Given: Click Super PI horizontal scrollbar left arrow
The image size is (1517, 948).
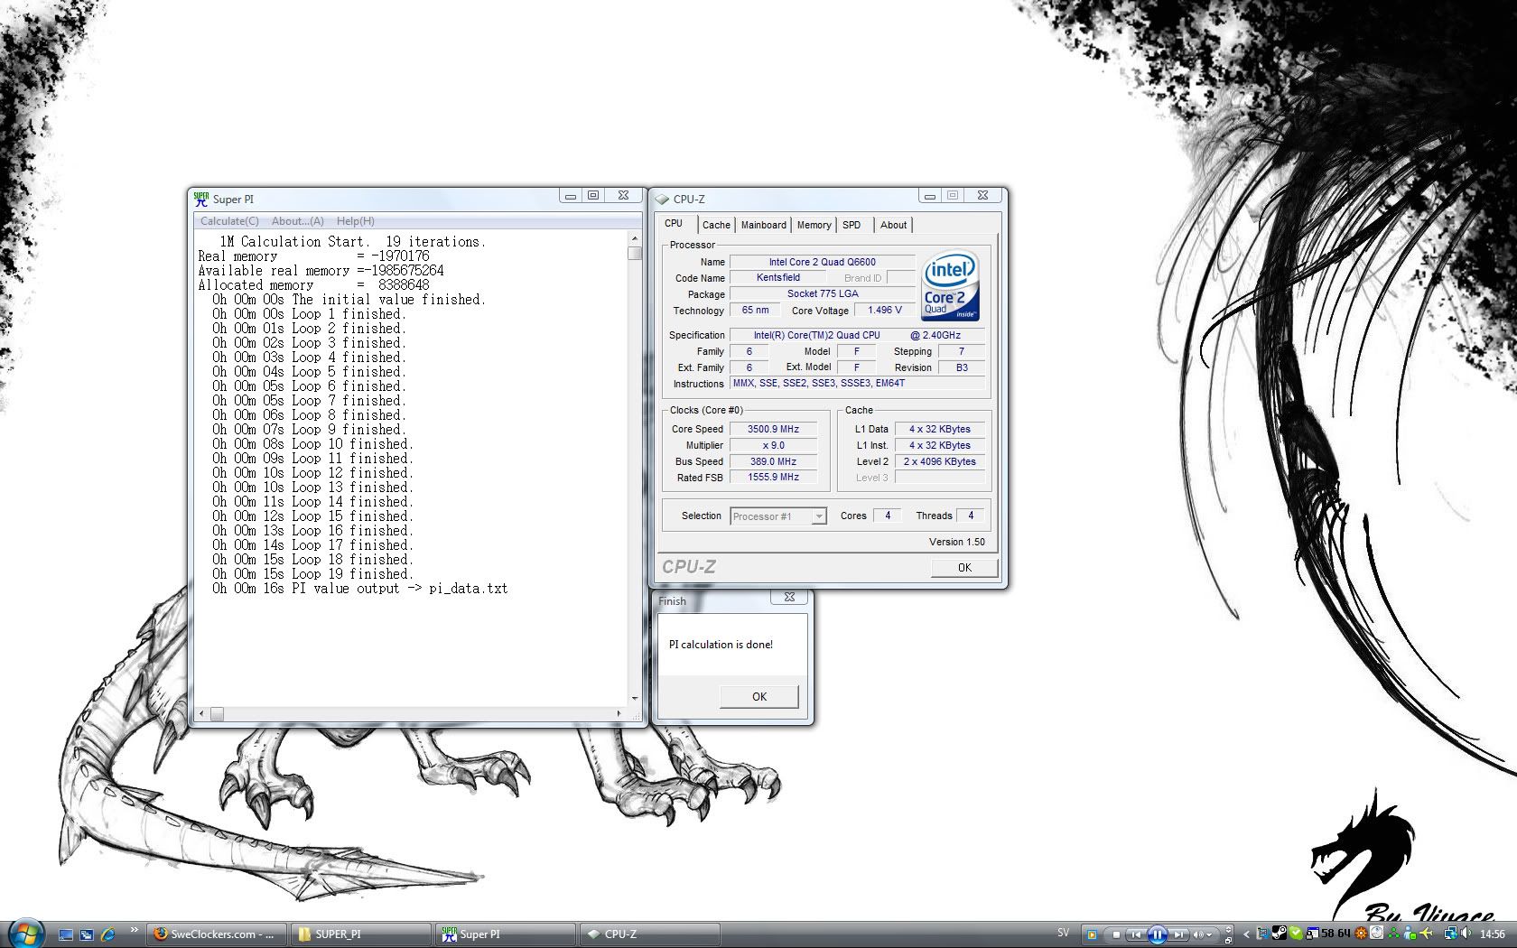Looking at the screenshot, I should [x=201, y=713].
